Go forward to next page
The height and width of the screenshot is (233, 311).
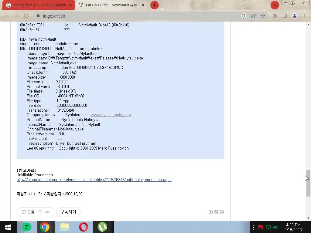point(16,16)
